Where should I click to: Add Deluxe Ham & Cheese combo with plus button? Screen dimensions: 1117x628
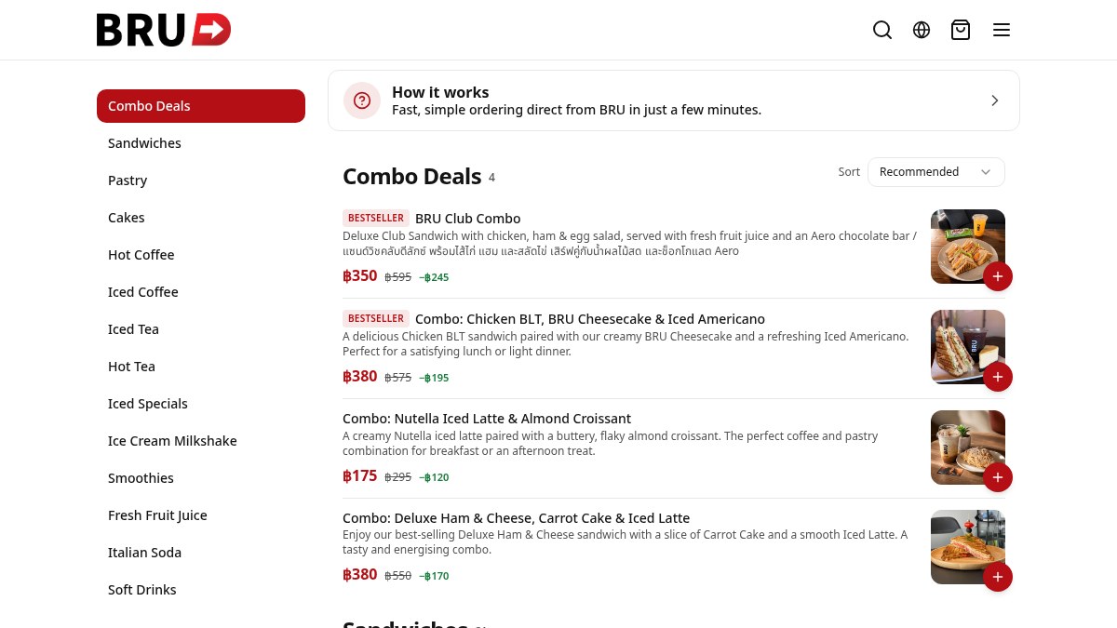pos(998,577)
